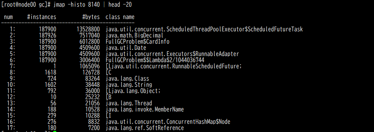This screenshot has width=374, height=132.
Task: Click the green terminal cursor block
Action: [55, 131]
